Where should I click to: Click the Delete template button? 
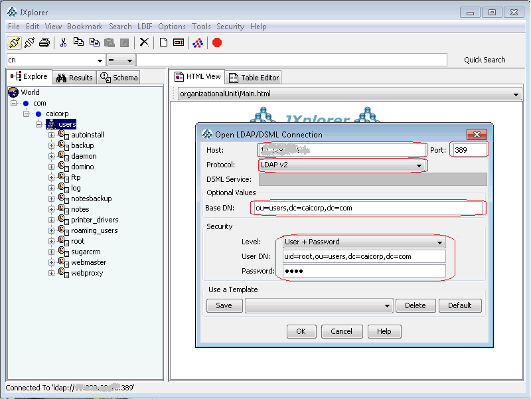point(416,305)
